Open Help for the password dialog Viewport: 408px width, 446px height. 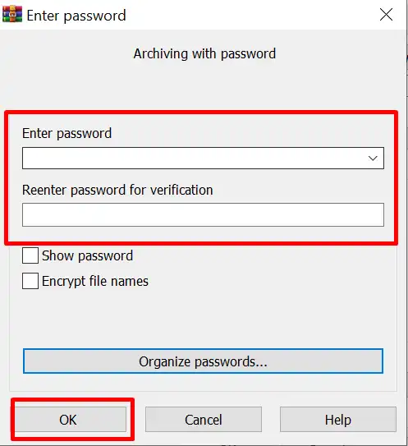coord(337,420)
